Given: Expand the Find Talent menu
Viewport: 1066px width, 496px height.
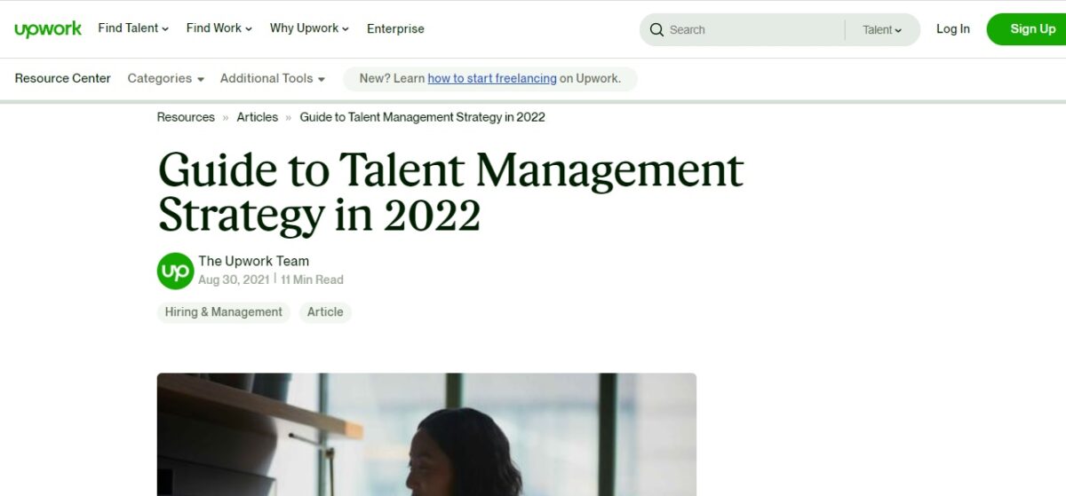Looking at the screenshot, I should click(133, 28).
